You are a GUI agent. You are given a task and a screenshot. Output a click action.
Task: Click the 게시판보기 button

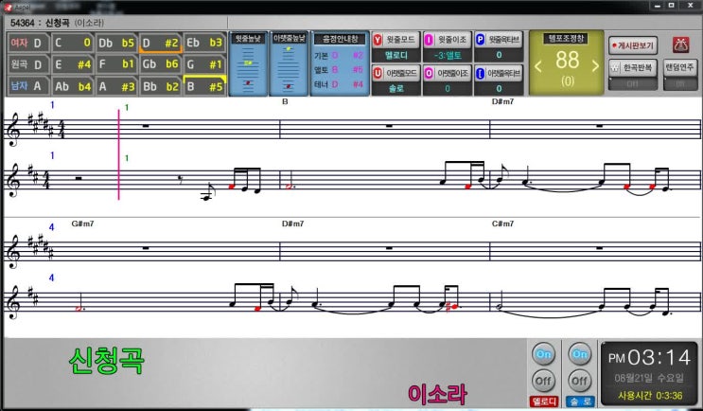(633, 44)
